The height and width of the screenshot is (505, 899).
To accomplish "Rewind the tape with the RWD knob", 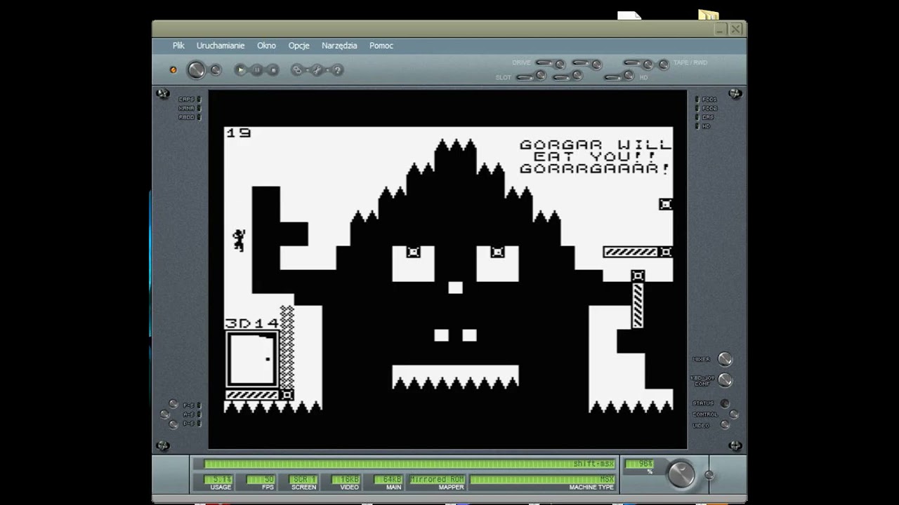I will click(664, 65).
